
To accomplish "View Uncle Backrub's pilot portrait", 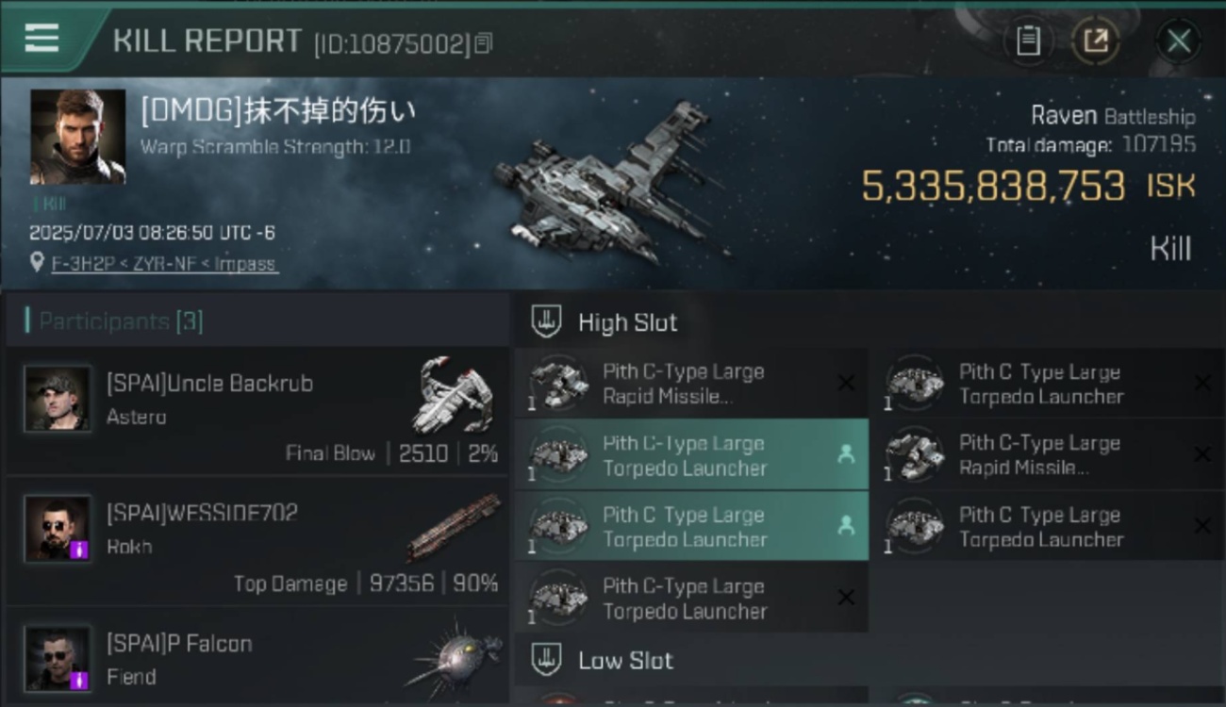I will (x=58, y=399).
